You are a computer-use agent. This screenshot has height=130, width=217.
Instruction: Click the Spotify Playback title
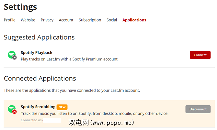(37, 52)
